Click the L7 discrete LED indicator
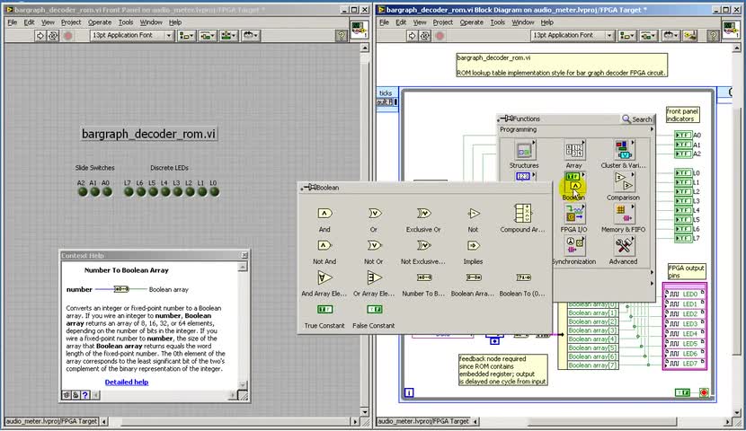The width and height of the screenshot is (746, 431). point(128,191)
